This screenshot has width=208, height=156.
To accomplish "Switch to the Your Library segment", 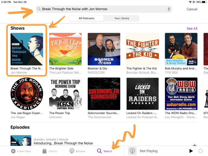I will coord(122,18).
